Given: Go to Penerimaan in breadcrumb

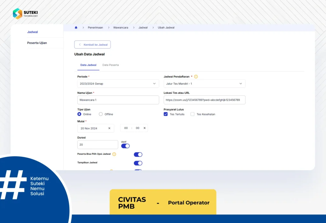Looking at the screenshot, I should 95,28.
